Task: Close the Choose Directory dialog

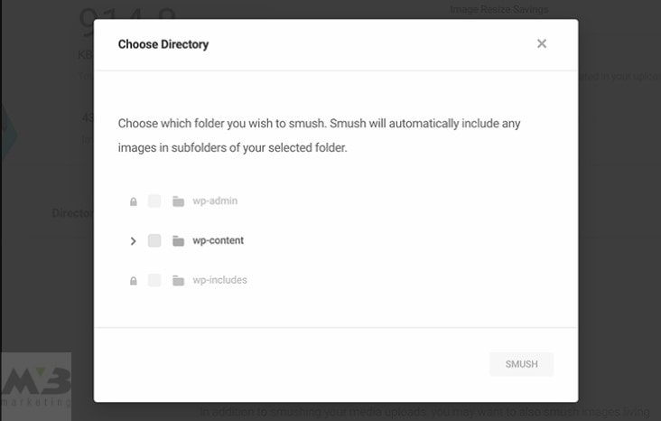Action: [x=542, y=43]
